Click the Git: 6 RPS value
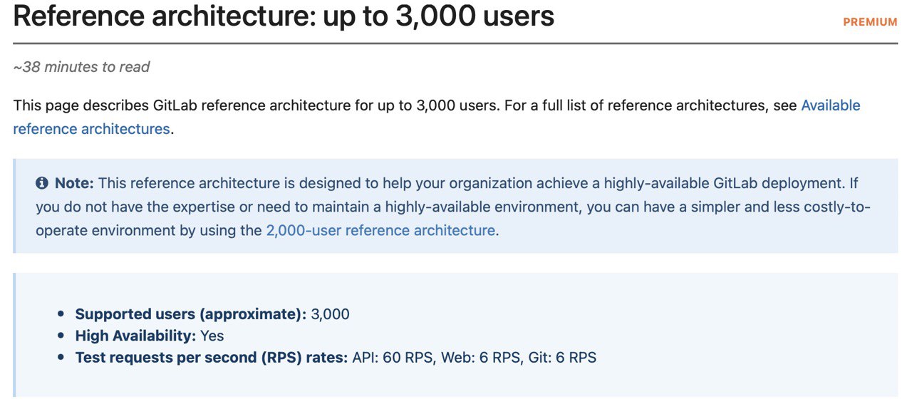The image size is (912, 404). [562, 358]
